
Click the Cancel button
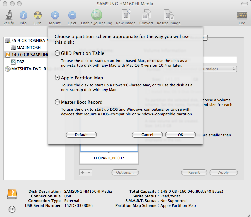point(147,135)
